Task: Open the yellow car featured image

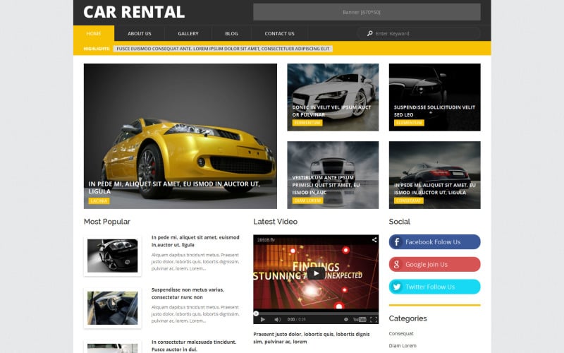Action: point(180,136)
